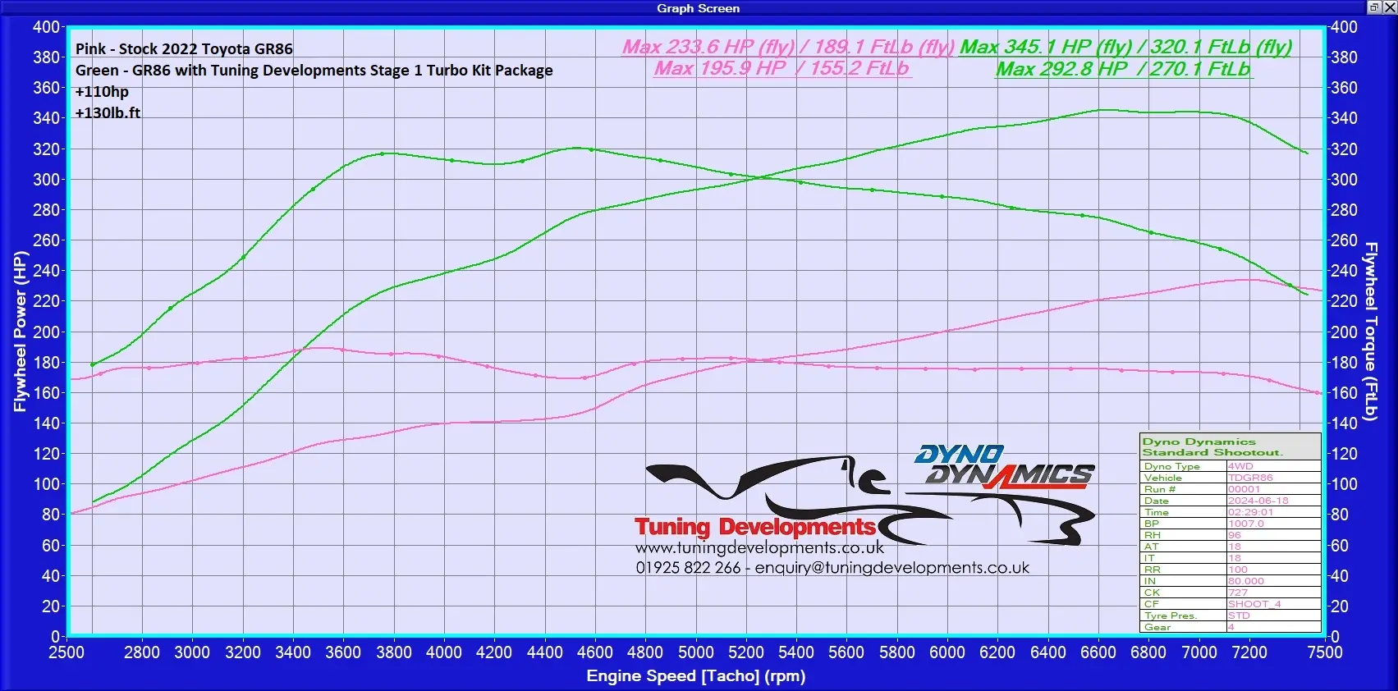Open the www.tuningdevelopments.co.uk link

click(760, 547)
